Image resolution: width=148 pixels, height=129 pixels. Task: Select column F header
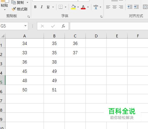coord(138,36)
